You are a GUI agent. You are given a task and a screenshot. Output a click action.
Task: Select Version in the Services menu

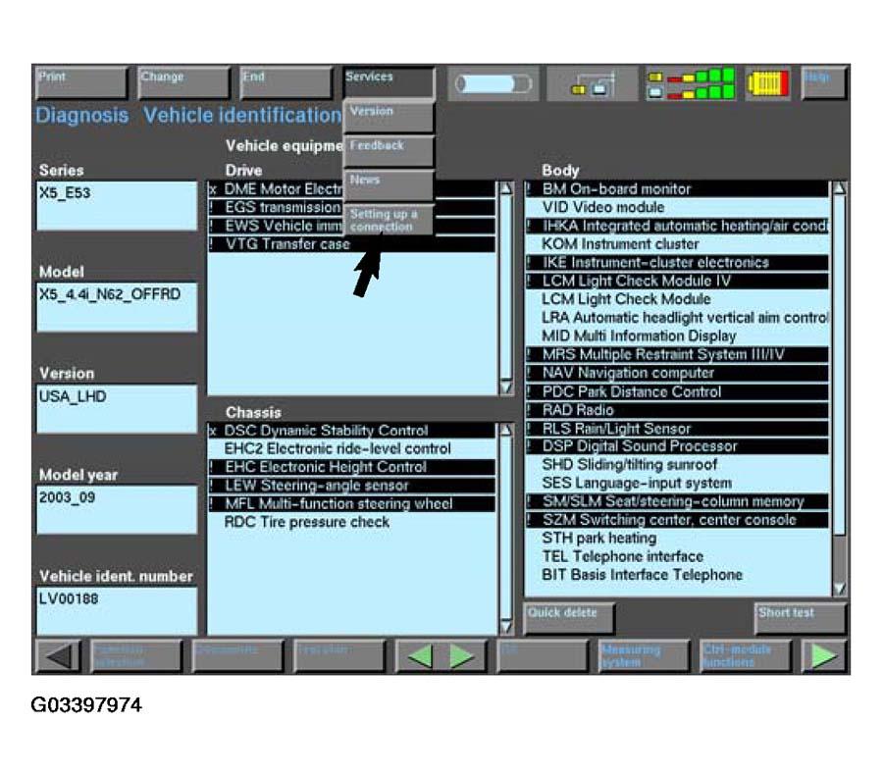389,117
